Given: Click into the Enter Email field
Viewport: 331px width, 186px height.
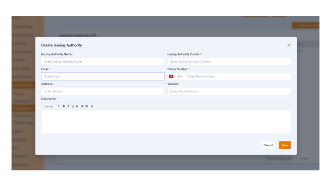Looking at the screenshot, I should (103, 76).
